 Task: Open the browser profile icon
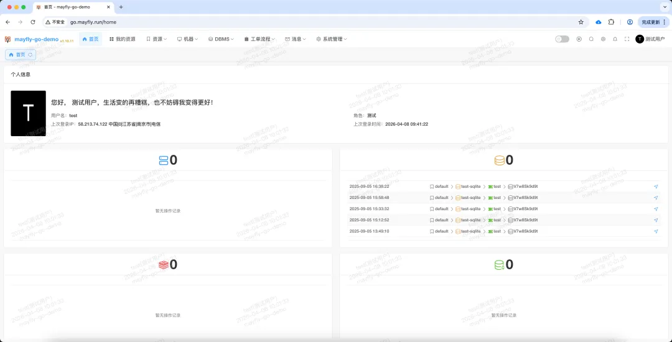coord(630,22)
